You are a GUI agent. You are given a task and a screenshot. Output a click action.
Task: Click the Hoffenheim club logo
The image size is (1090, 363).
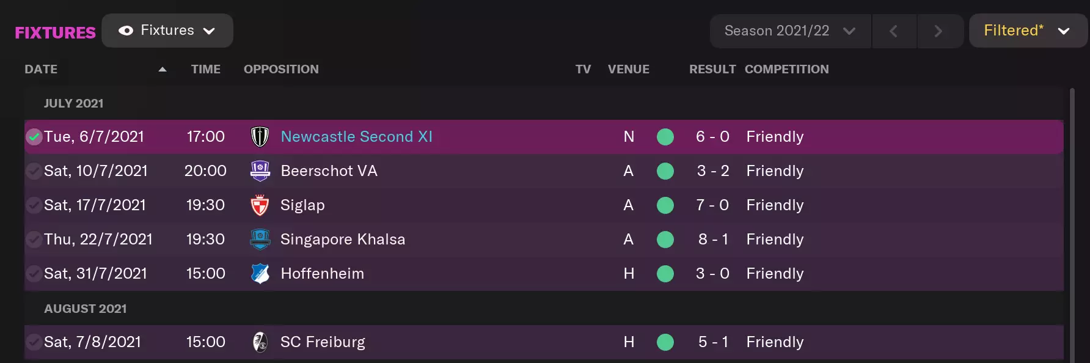click(260, 274)
